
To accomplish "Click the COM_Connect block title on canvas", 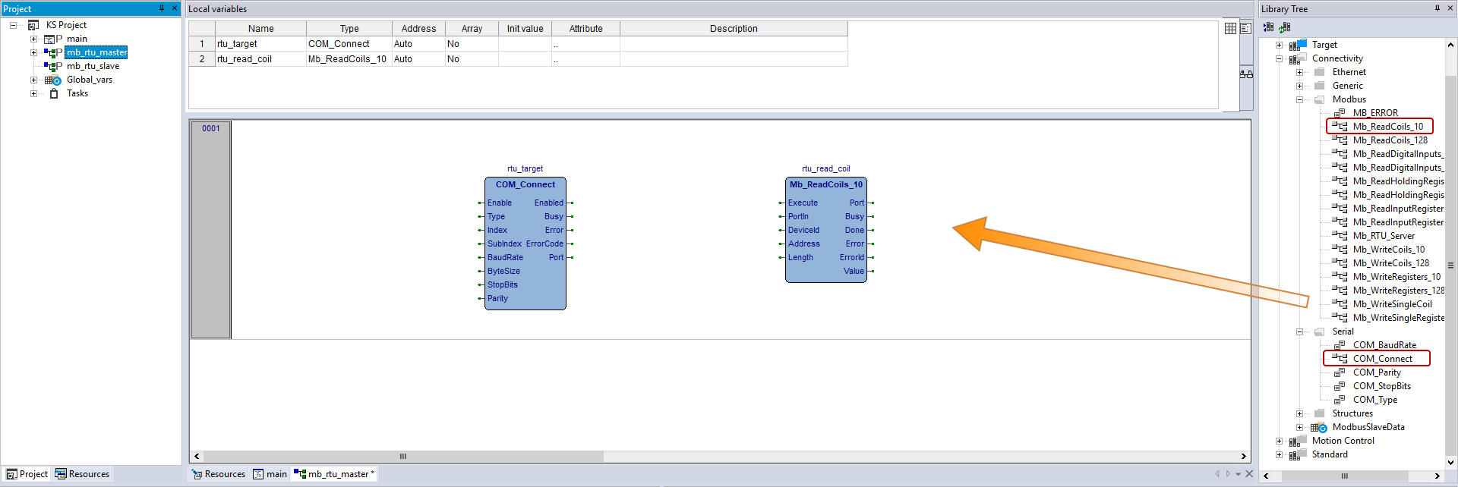I will pos(525,184).
